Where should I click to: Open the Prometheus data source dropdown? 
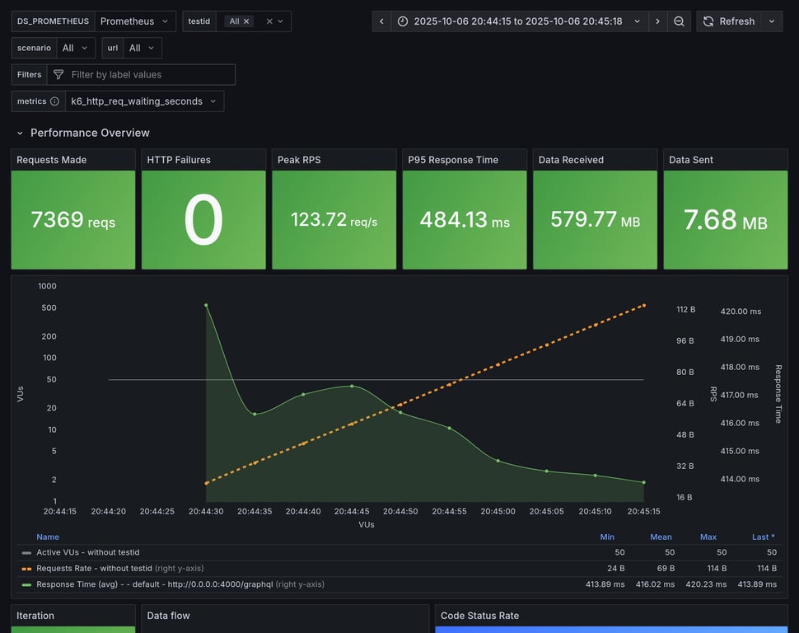(135, 21)
